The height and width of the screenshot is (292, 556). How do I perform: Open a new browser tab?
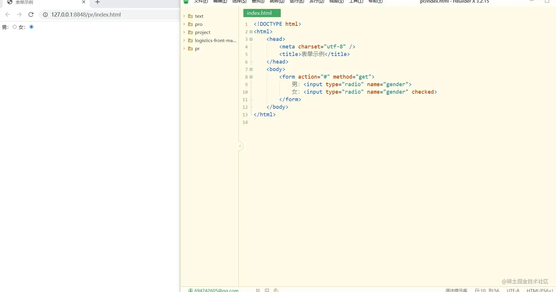tap(97, 2)
